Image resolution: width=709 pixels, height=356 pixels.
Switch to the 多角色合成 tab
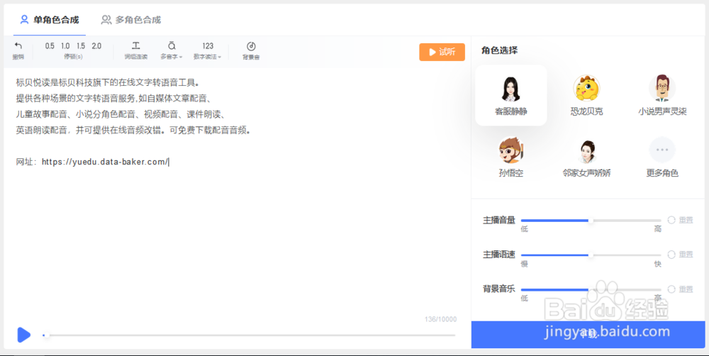pos(130,20)
